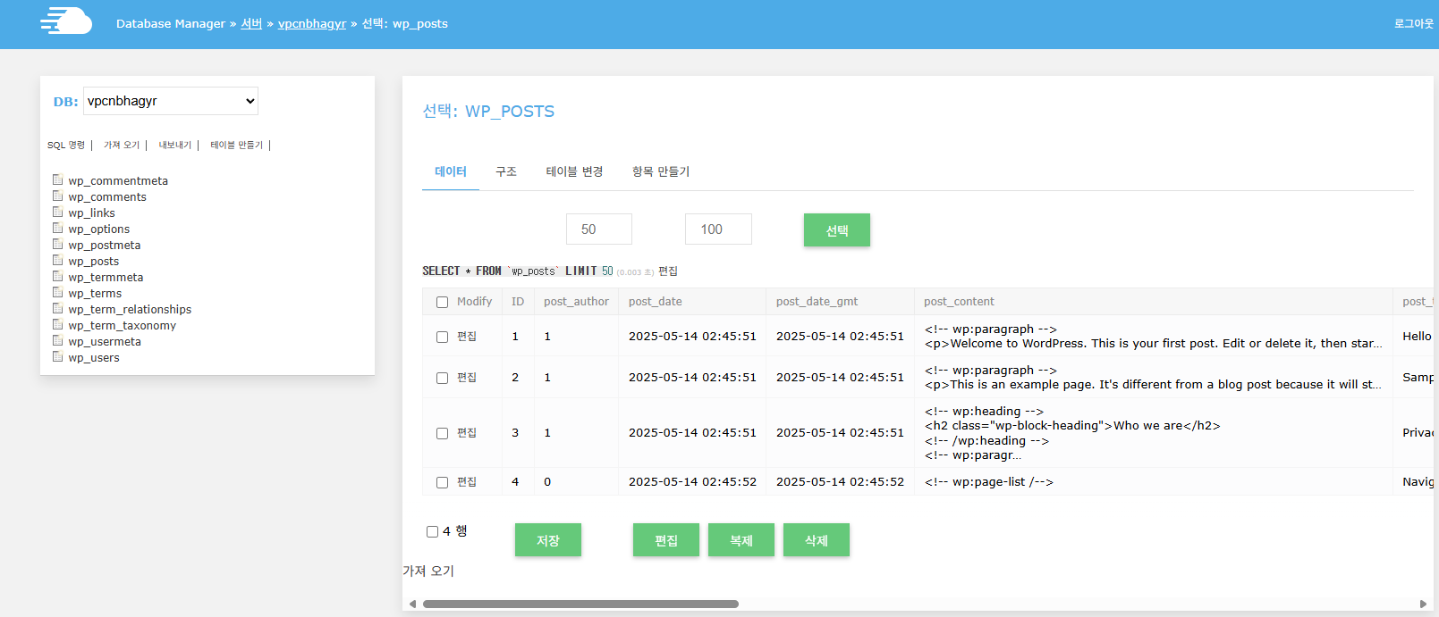Click the table icon beside wp_term_relationships
This screenshot has width=1439, height=617.
tap(58, 308)
